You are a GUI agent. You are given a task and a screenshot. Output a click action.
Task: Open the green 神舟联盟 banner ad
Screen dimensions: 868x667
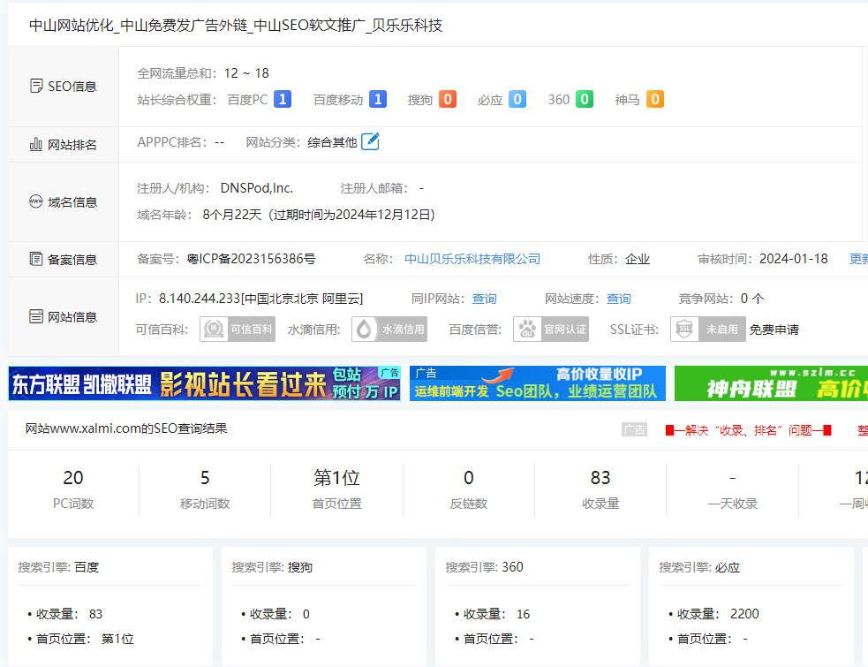pos(771,383)
